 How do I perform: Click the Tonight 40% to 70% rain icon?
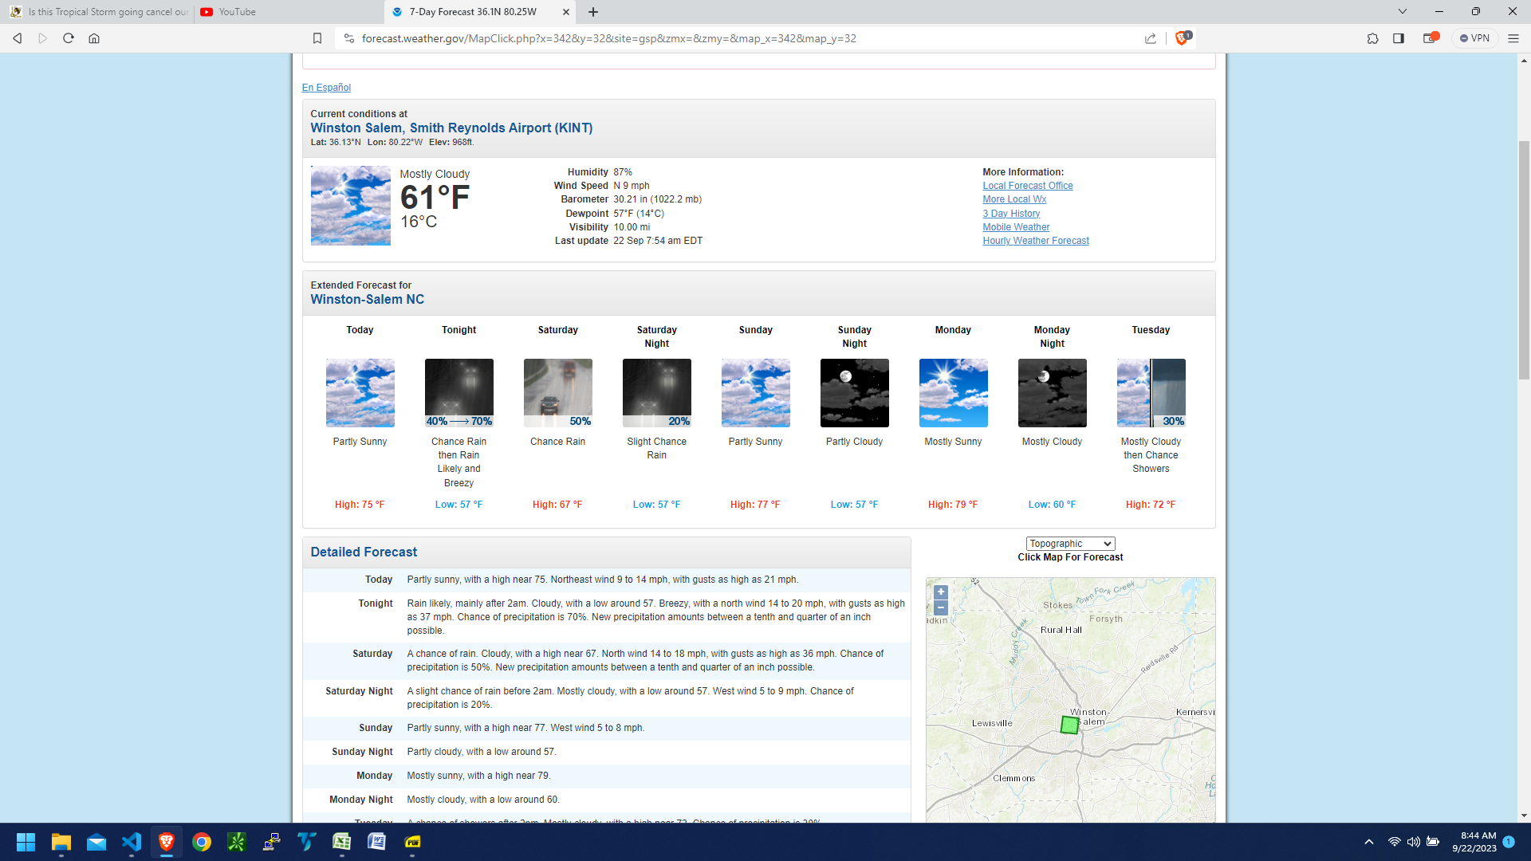(459, 393)
